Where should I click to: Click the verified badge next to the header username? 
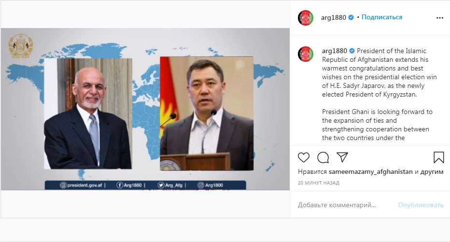click(x=351, y=17)
